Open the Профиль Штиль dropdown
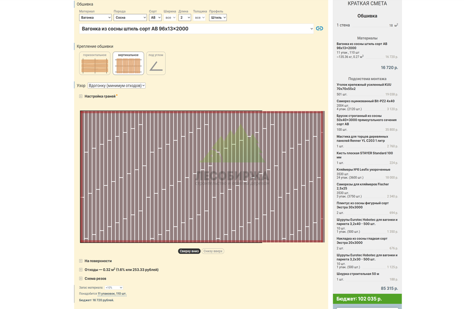464x309 pixels. (218, 18)
